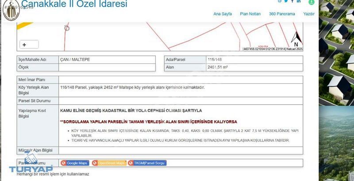This screenshot has height=181, width=354.
Task: Go to Ana Sayfa menu item
Action: coord(223,14)
